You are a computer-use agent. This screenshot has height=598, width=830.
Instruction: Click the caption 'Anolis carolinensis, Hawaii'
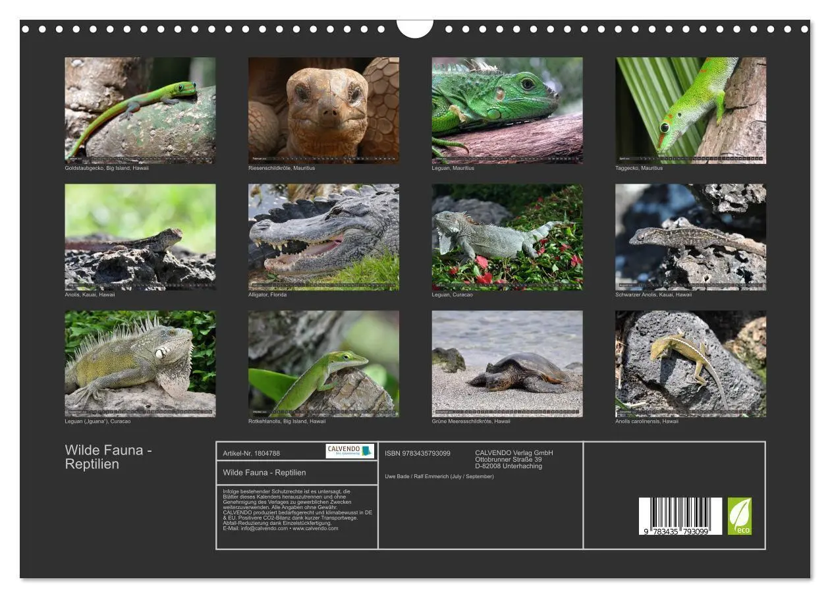(647, 421)
